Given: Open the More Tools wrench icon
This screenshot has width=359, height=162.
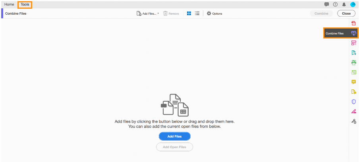Looking at the screenshot, I should point(354,121).
